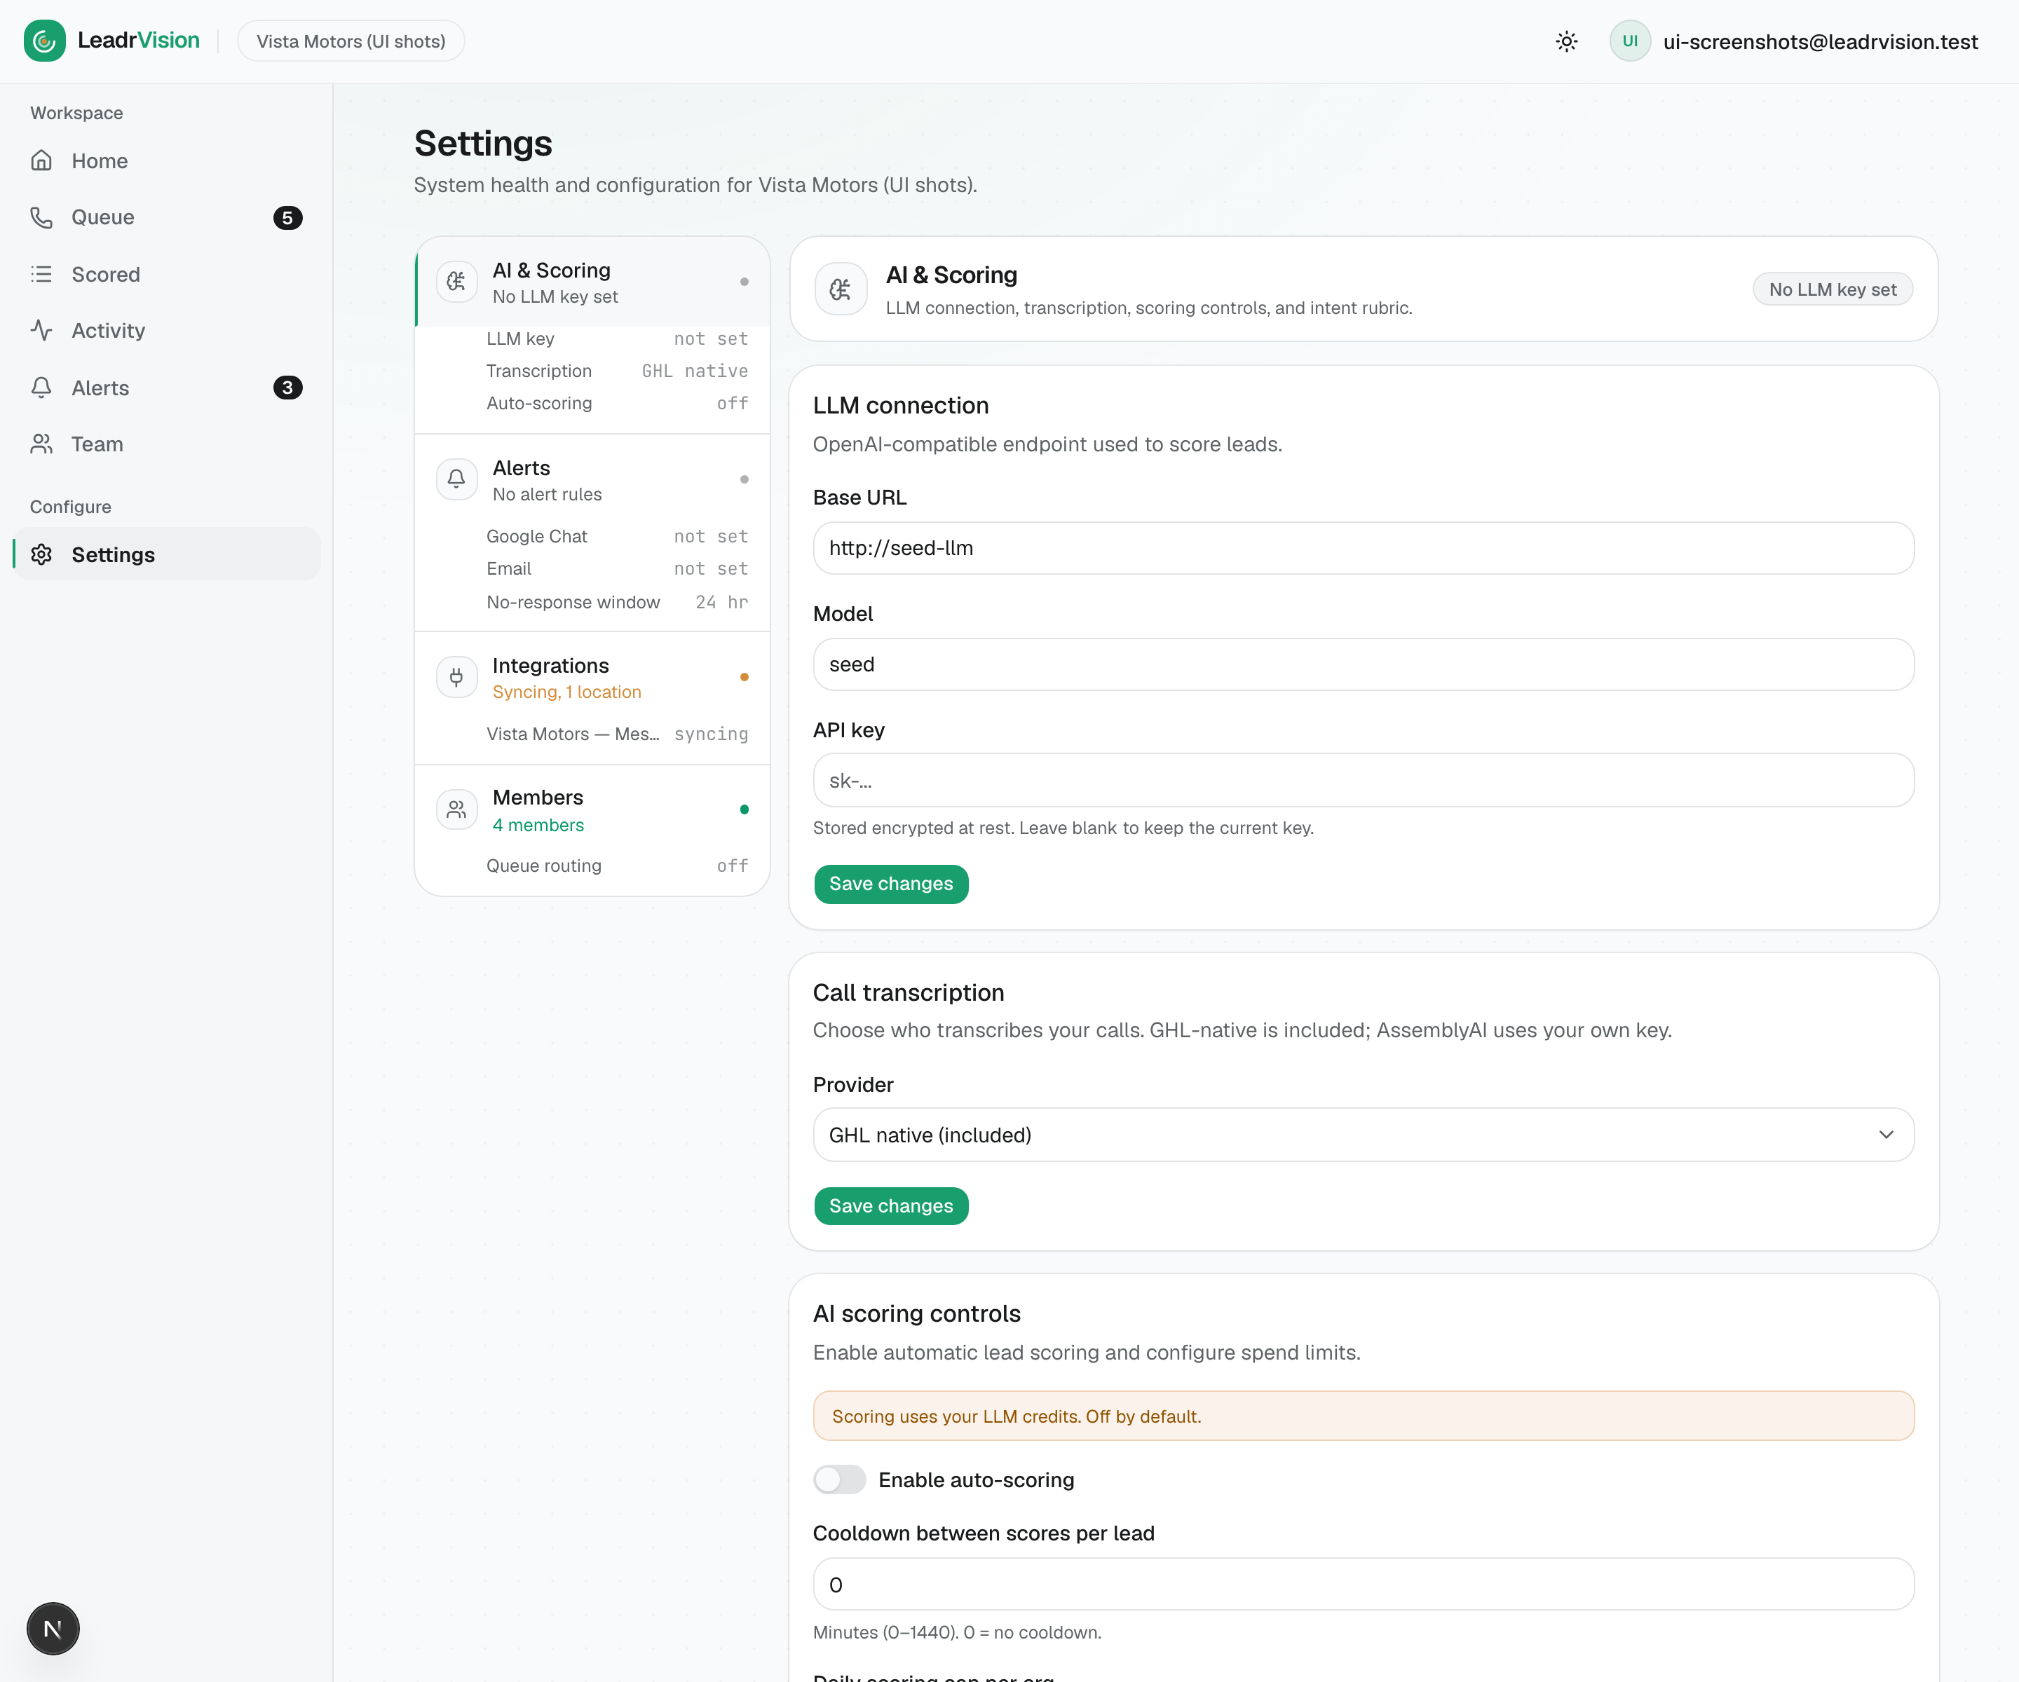
Task: Click the 4 members status text
Action: coord(538,825)
